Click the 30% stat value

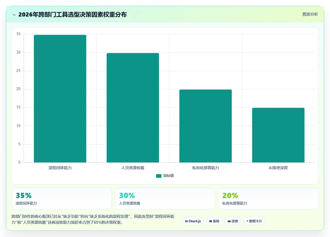click(x=127, y=195)
